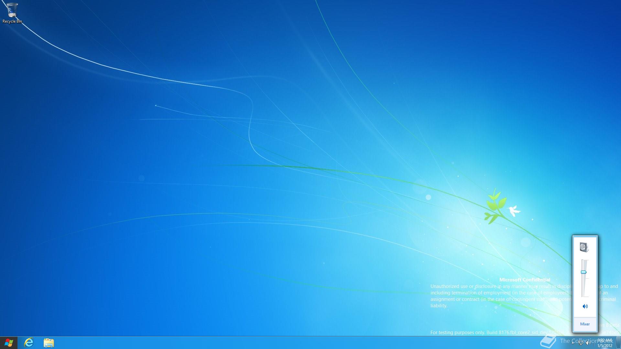Click the volume slider thumb

(x=584, y=272)
